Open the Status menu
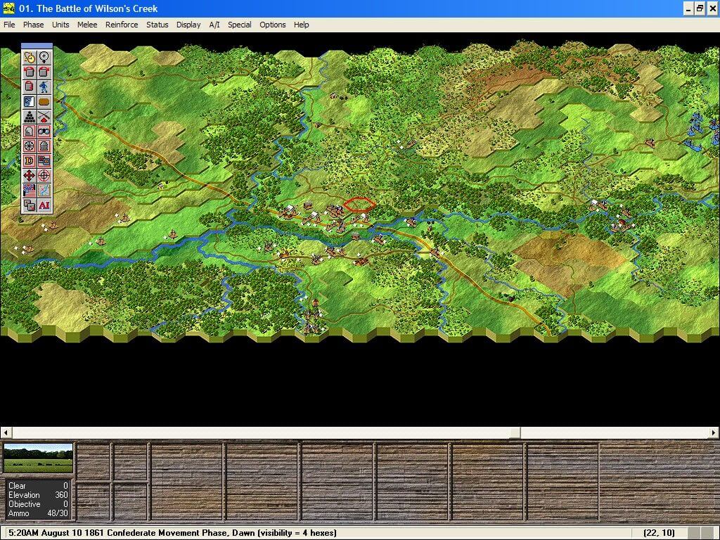 point(157,25)
